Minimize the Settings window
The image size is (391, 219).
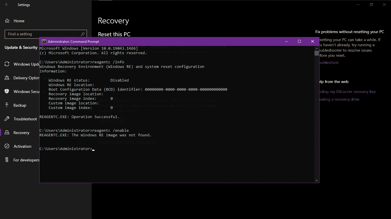tap(358, 5)
